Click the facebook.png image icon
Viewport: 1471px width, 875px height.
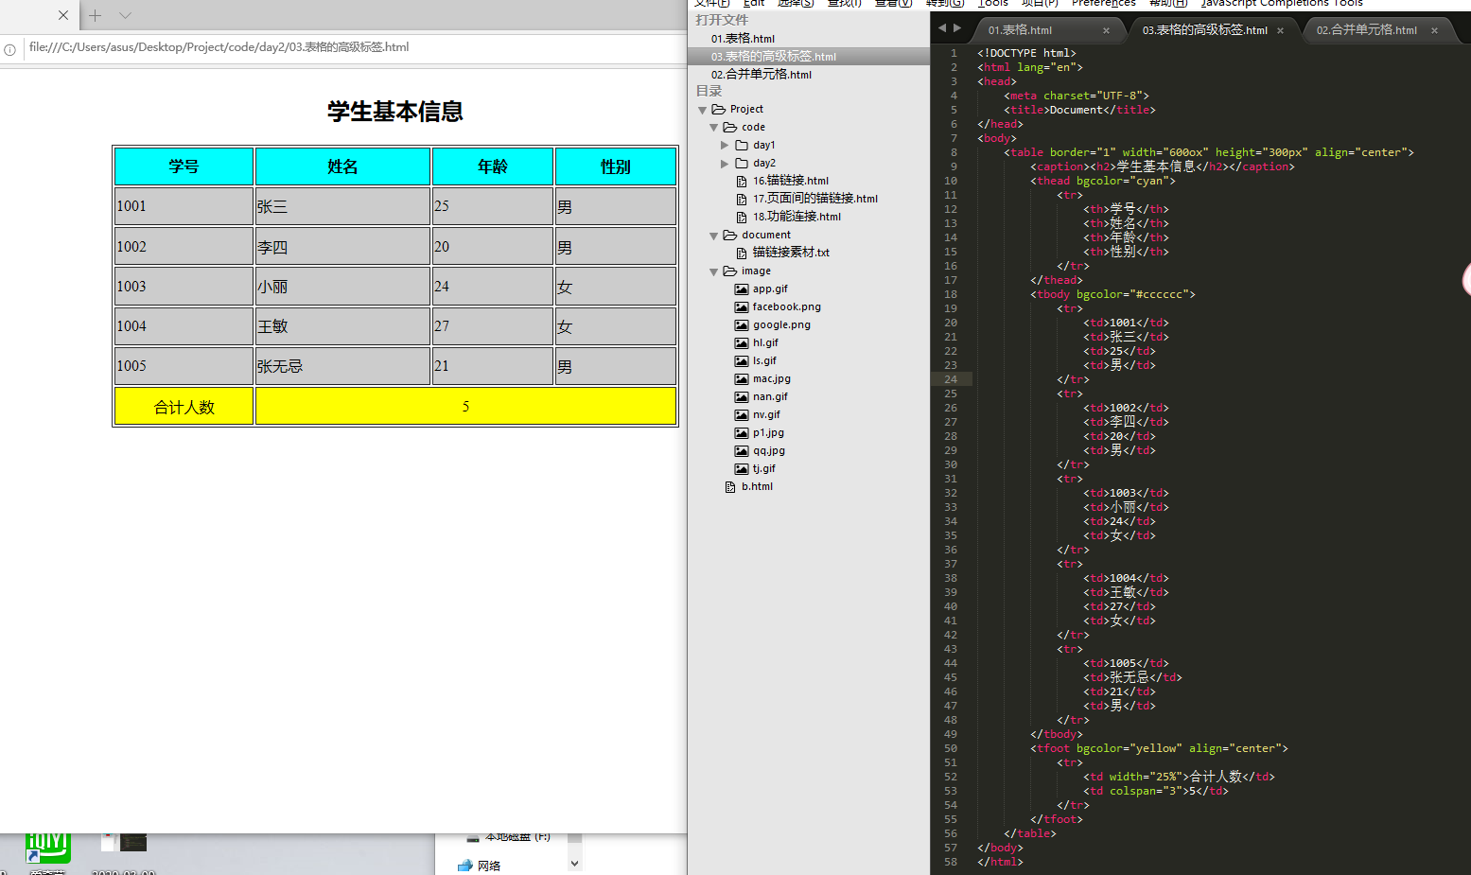[742, 307]
